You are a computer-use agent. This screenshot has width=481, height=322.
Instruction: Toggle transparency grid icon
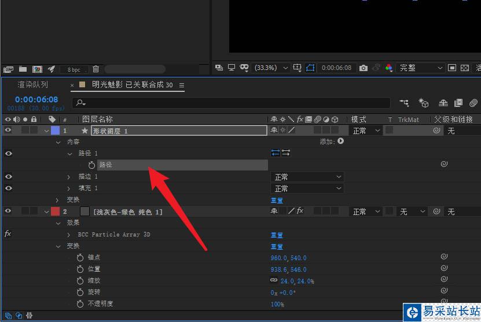pyautogui.click(x=465, y=68)
